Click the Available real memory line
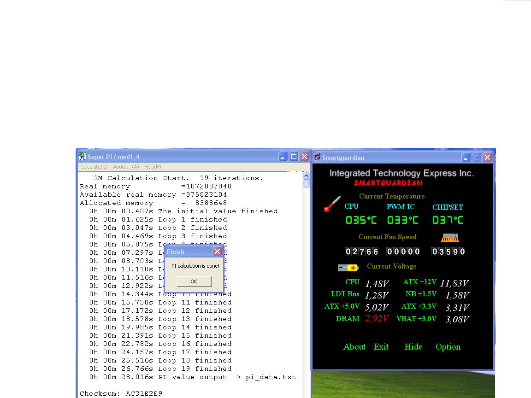This screenshot has height=398, width=531. coord(153,194)
